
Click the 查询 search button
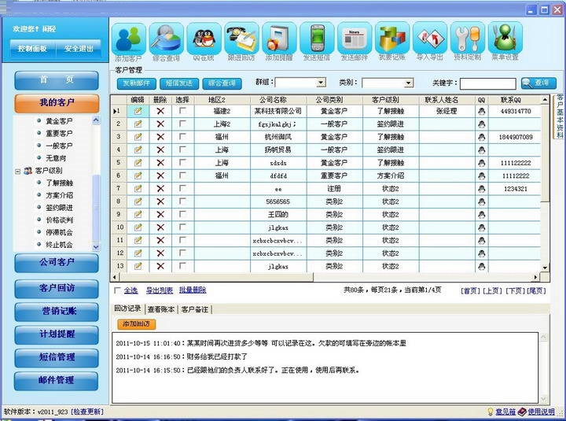(x=538, y=83)
